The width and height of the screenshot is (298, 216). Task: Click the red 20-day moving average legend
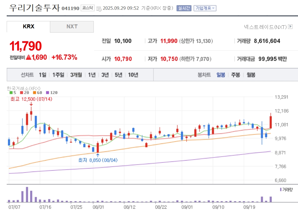pos(25,93)
